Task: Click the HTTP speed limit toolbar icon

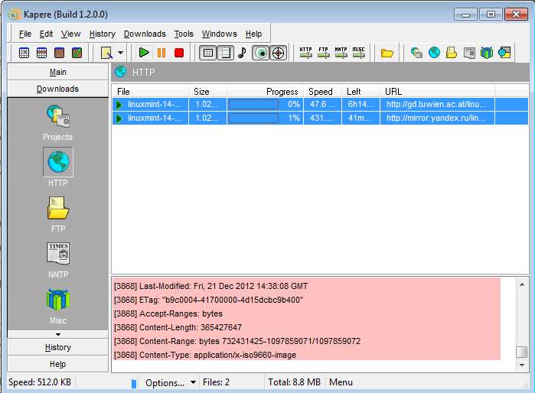Action: [x=305, y=53]
